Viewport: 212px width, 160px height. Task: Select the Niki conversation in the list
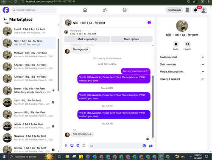pos(28,43)
